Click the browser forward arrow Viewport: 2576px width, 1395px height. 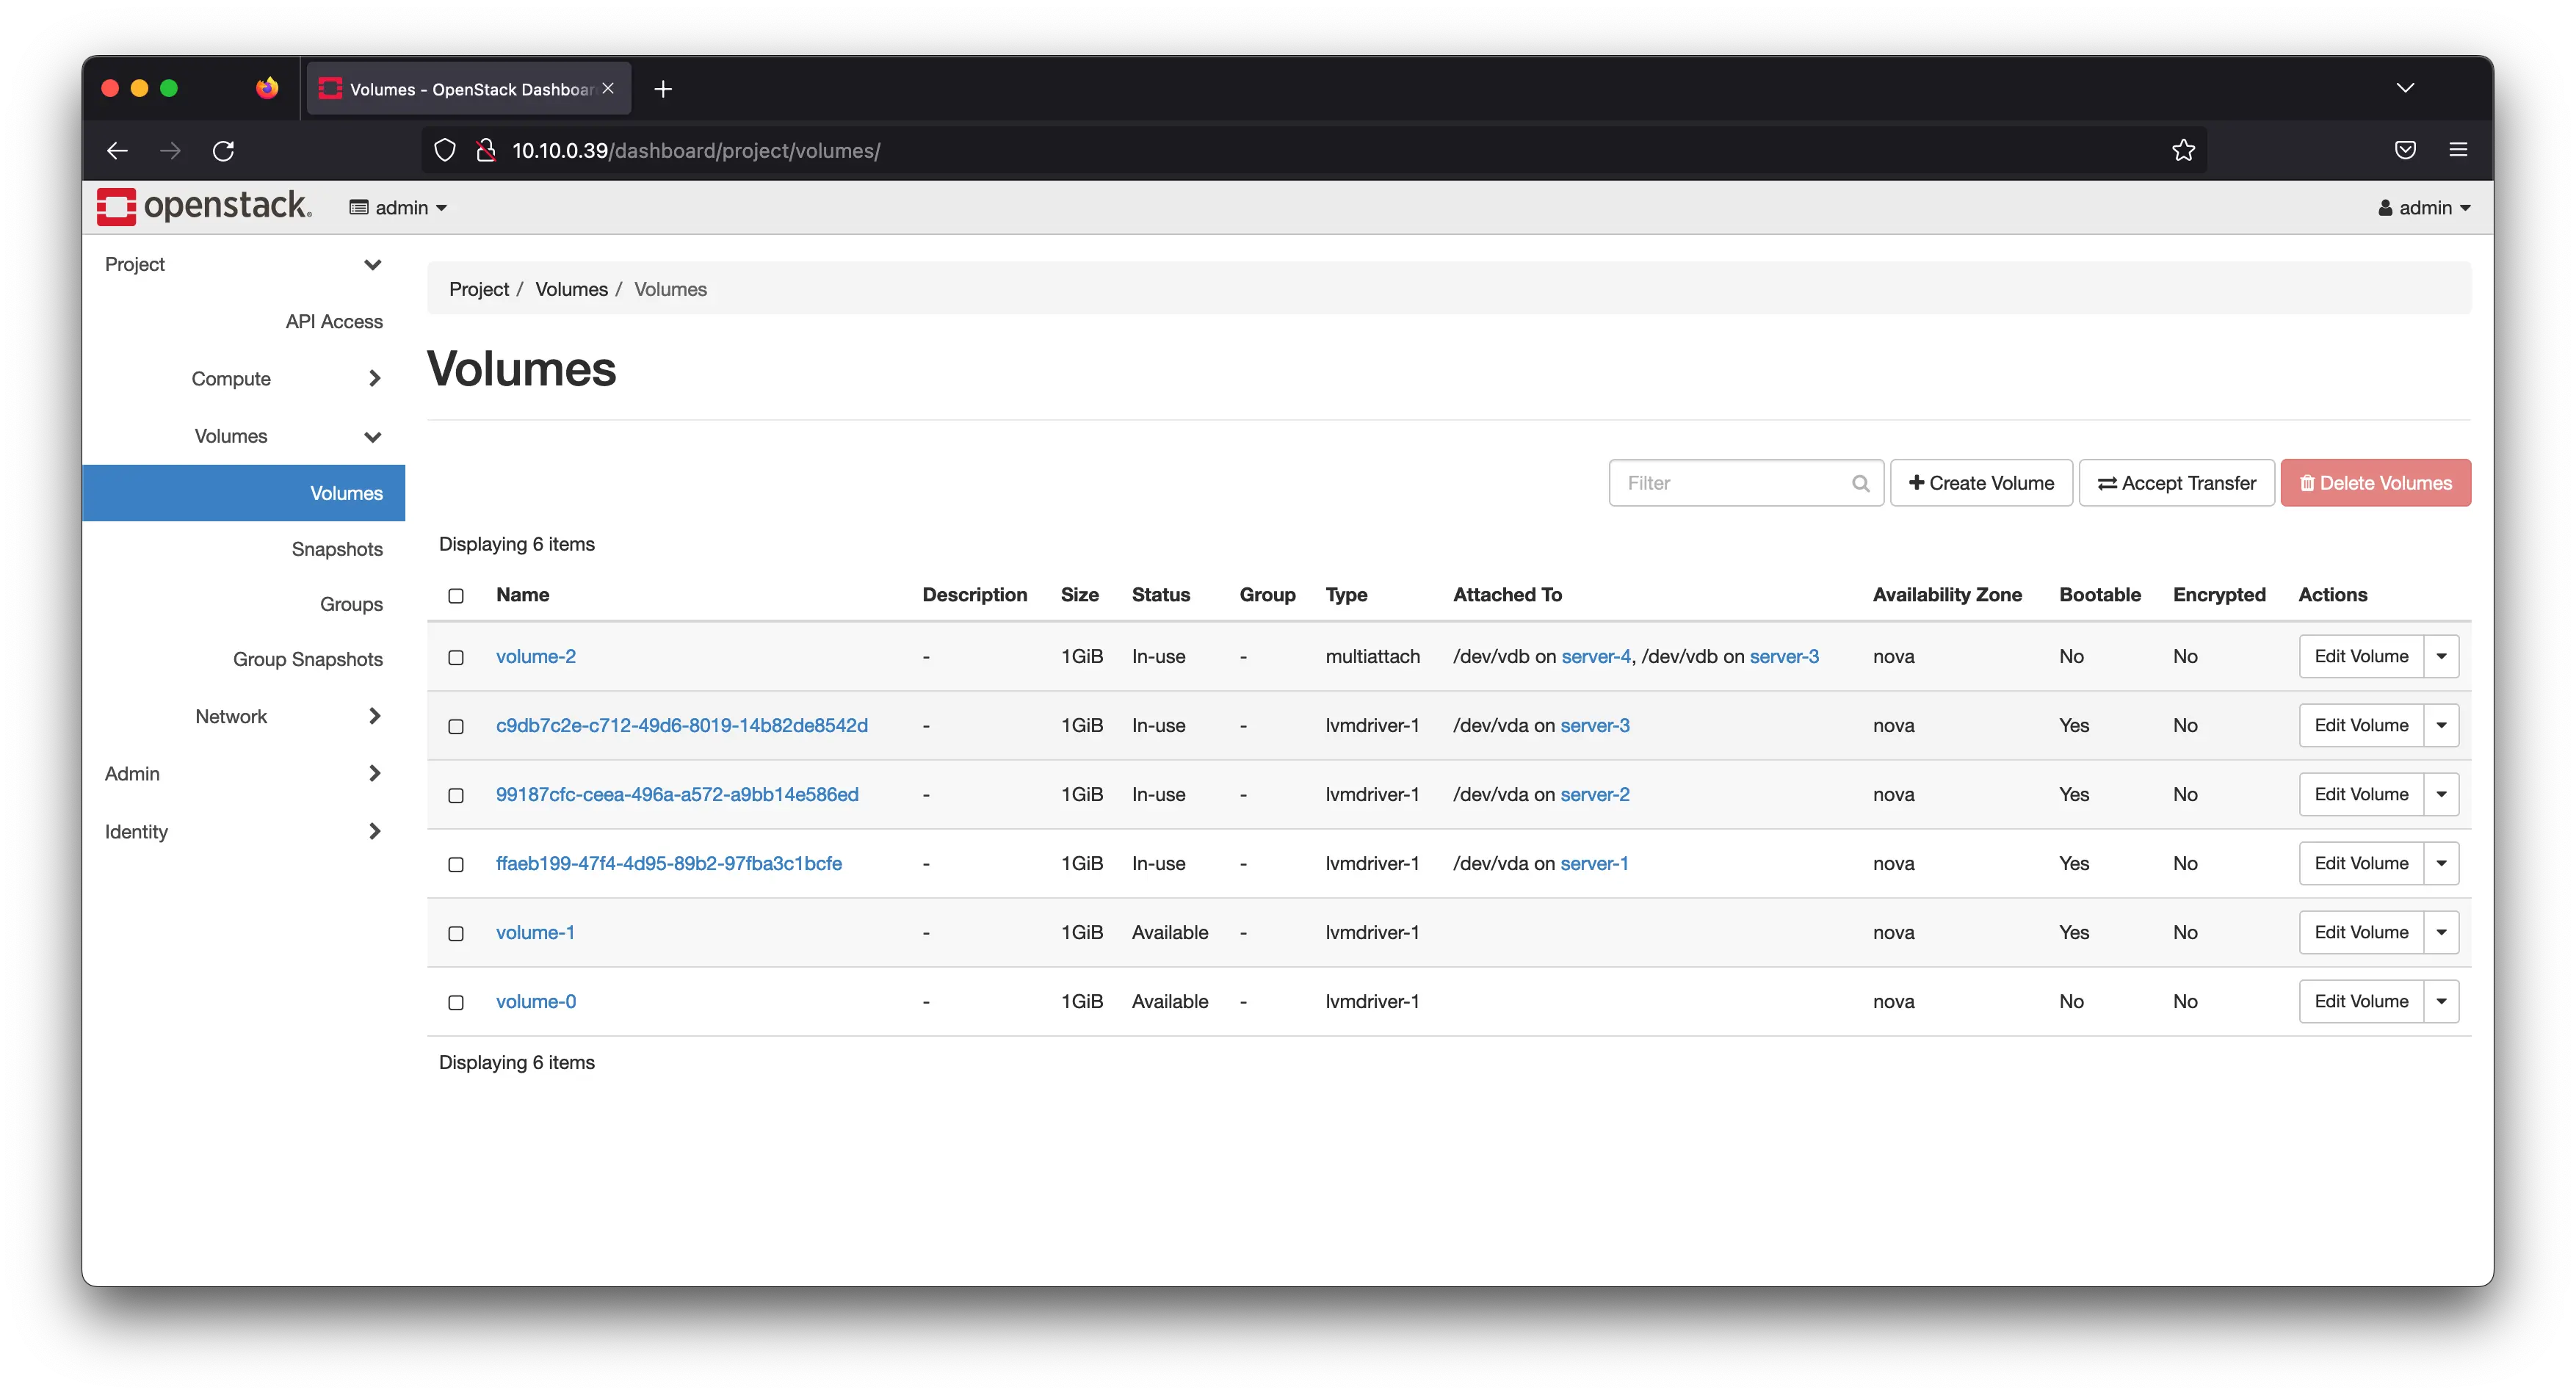pos(170,150)
